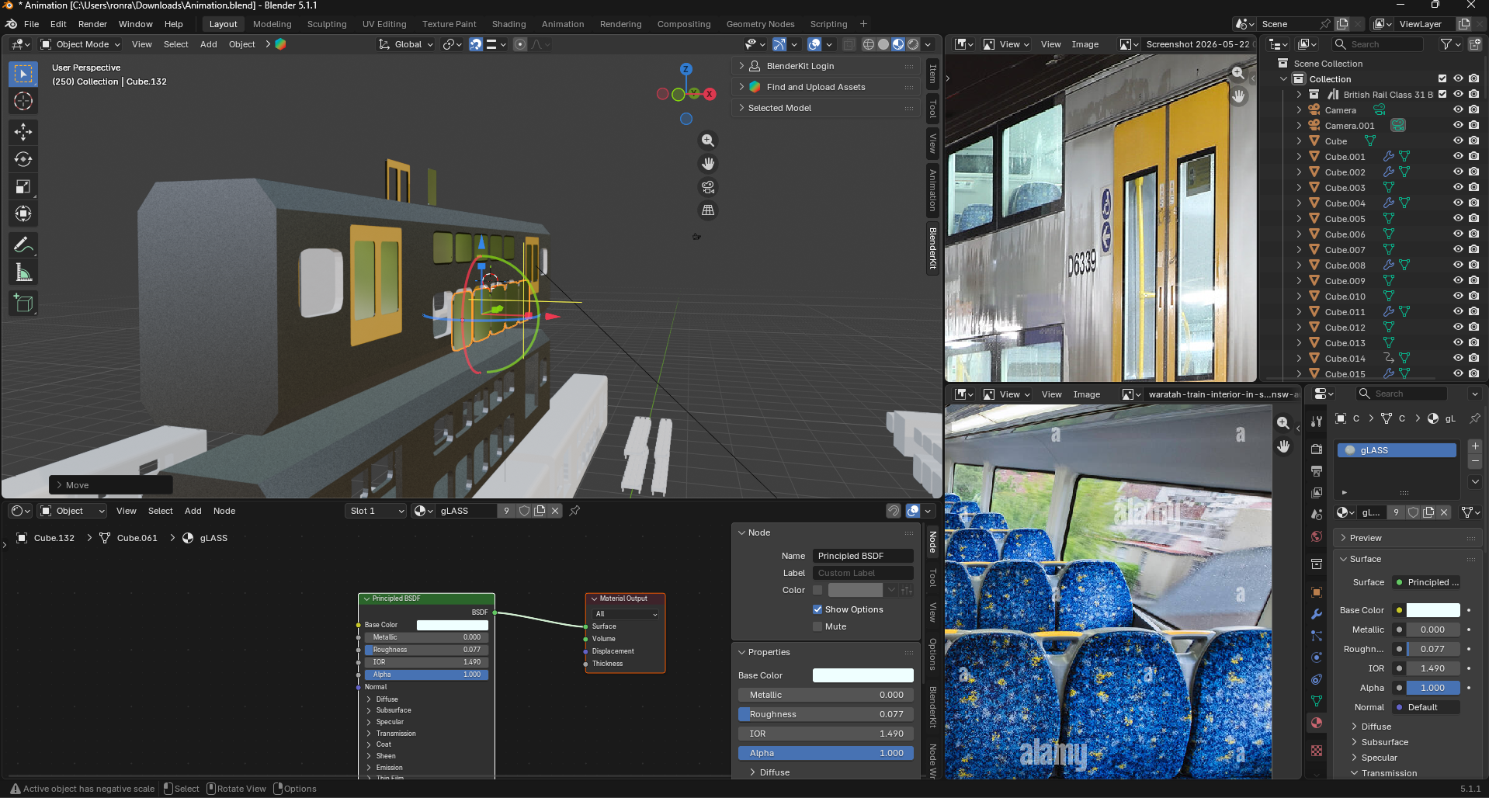Screen dimensions: 1489x798
Task: Select the Add Cube tool
Action: [x=23, y=304]
